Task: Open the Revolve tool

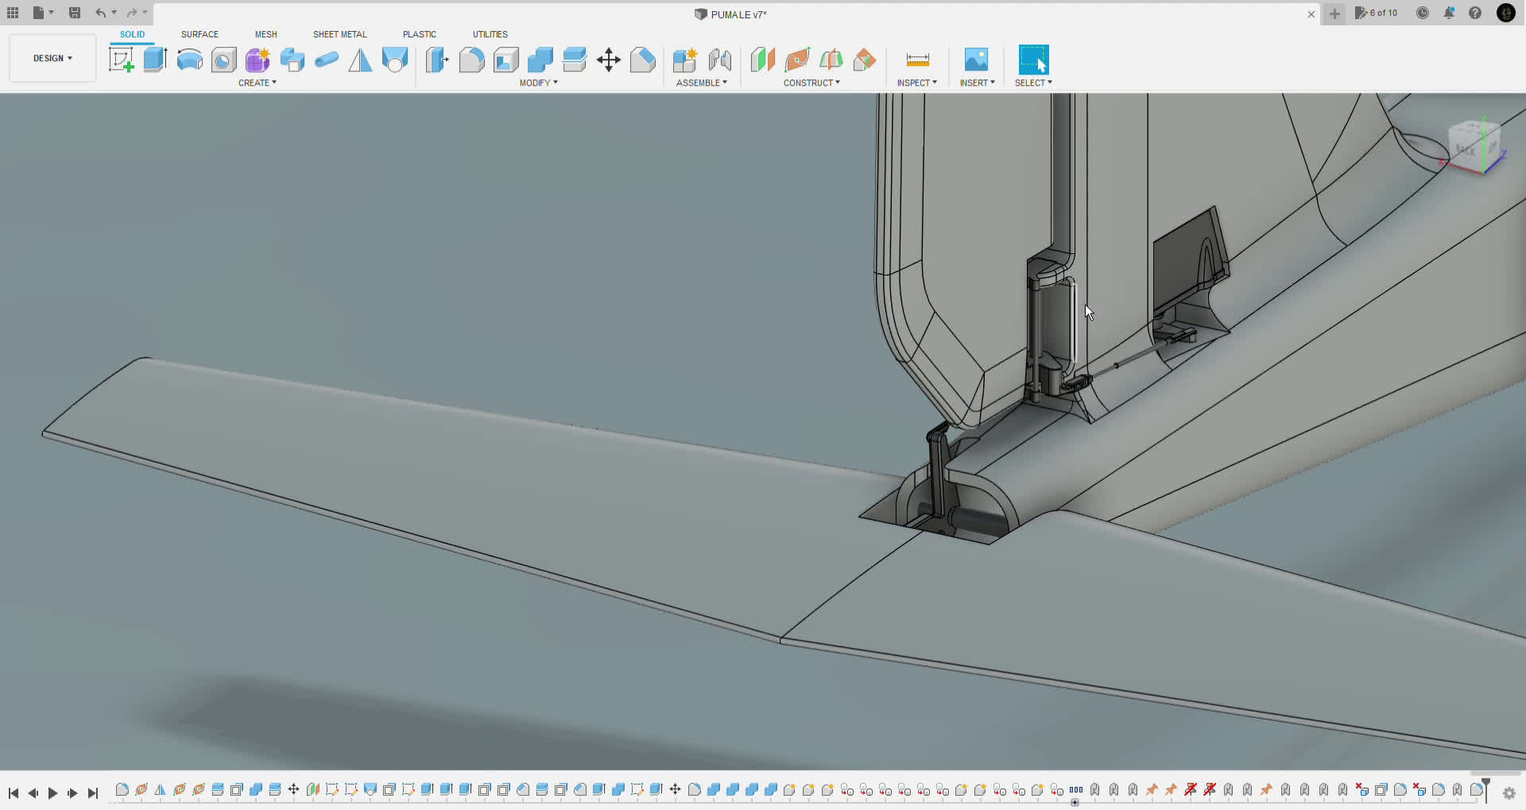Action: 188,60
